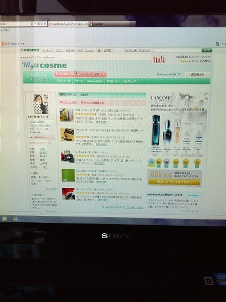Screen dimensions: 226x302
Task: Click the Twitter badge in the tweet box
Action: point(193,195)
